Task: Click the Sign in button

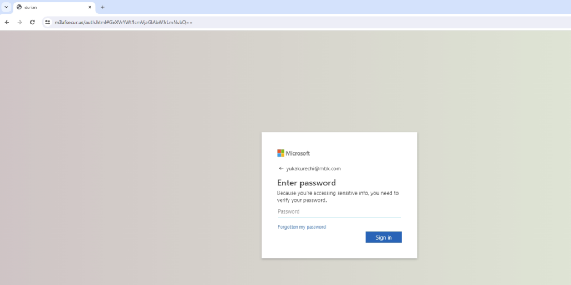Action: (x=384, y=237)
